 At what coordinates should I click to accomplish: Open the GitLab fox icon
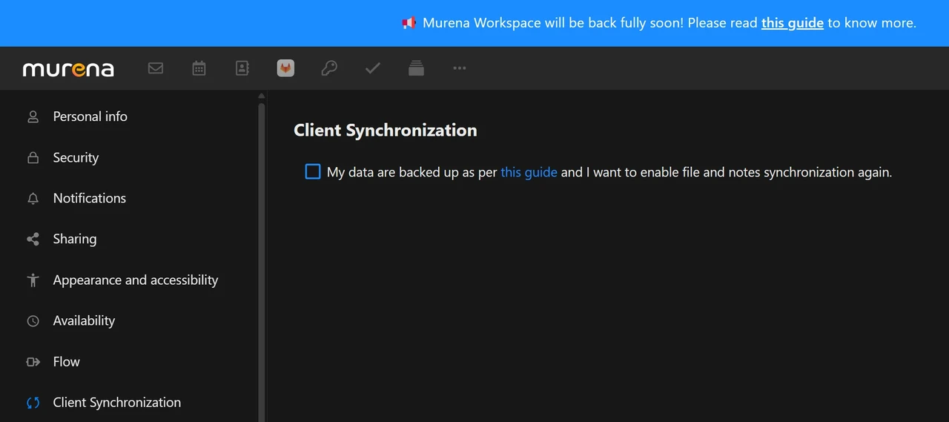pos(285,68)
